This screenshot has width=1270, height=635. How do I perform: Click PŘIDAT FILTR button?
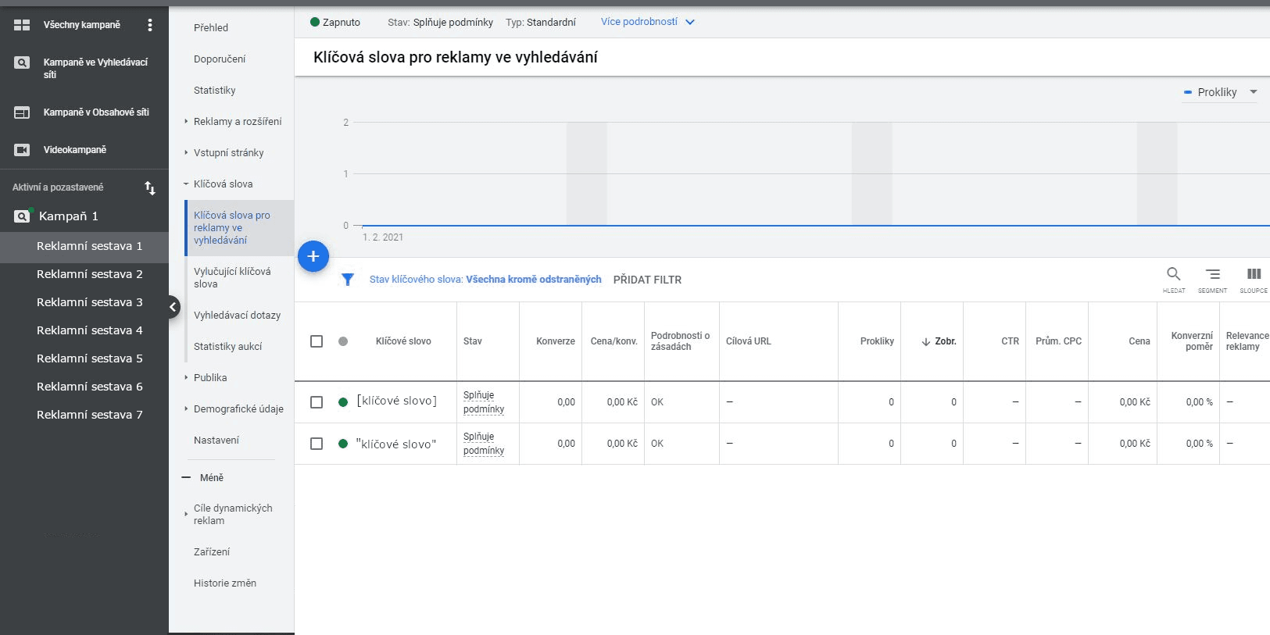(647, 280)
